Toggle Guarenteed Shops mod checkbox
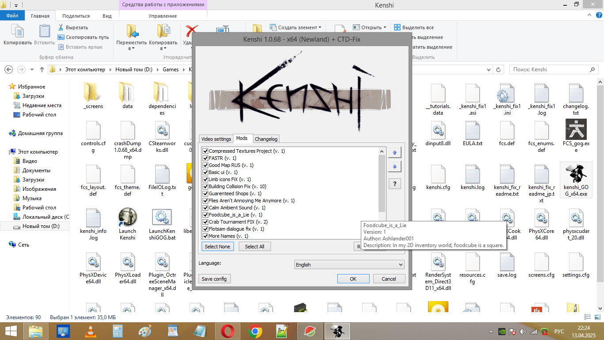This screenshot has width=604, height=340. [205, 193]
